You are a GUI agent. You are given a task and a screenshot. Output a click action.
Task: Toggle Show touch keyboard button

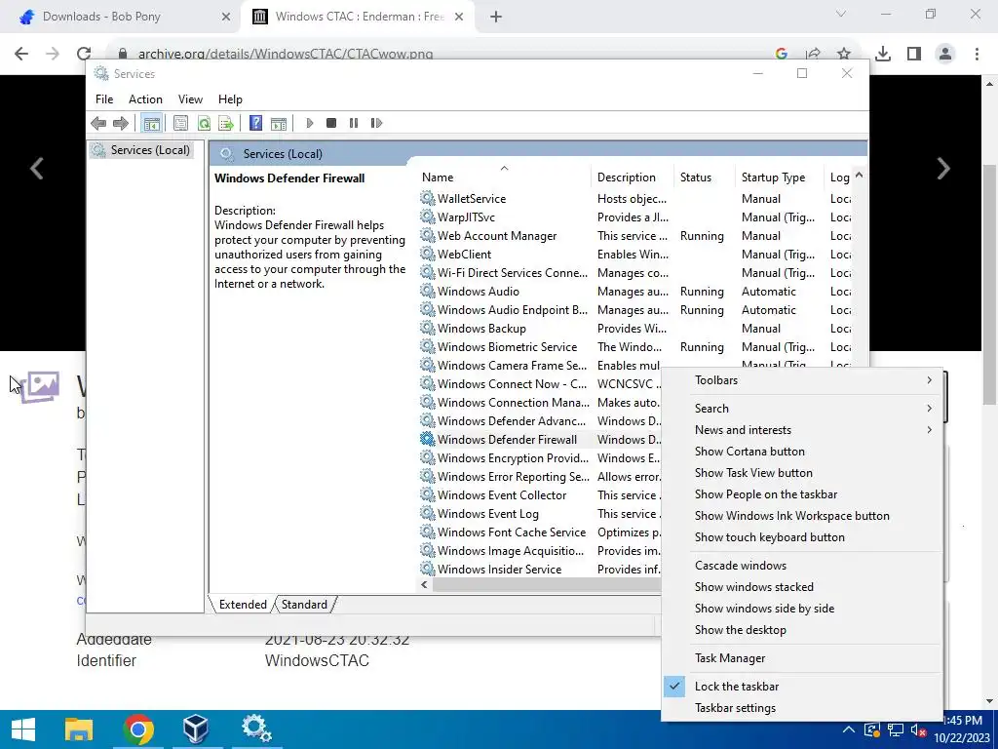[802, 537]
